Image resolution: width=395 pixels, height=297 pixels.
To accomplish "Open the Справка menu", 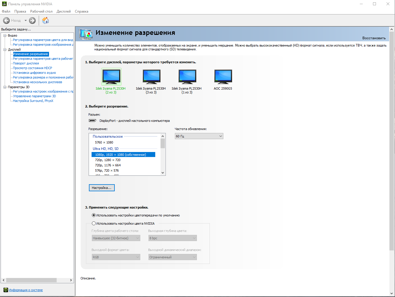I will coord(82,11).
